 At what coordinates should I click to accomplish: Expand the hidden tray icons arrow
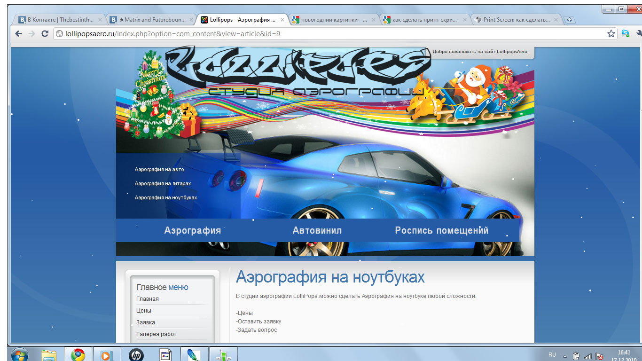tap(565, 356)
